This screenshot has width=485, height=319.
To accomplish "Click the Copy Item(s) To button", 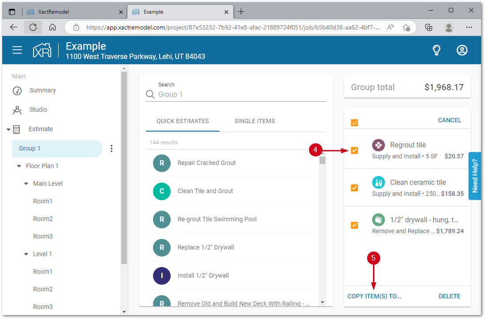I will tap(374, 296).
